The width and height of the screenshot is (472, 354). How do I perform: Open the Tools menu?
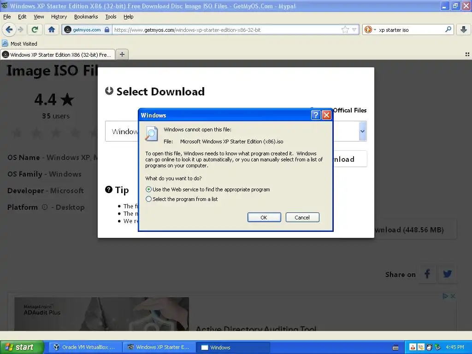(111, 17)
